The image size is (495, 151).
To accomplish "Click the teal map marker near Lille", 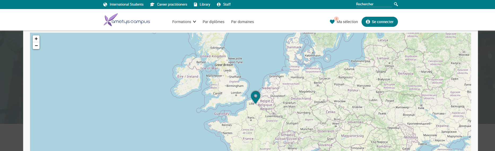I will coord(255,96).
